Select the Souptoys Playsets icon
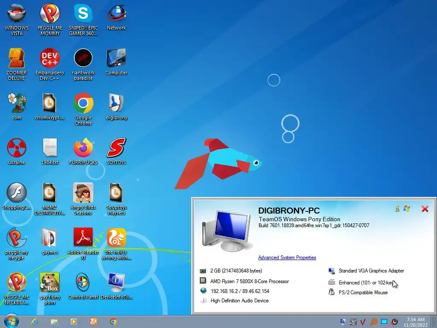The height and width of the screenshot is (328, 437). click(x=117, y=199)
